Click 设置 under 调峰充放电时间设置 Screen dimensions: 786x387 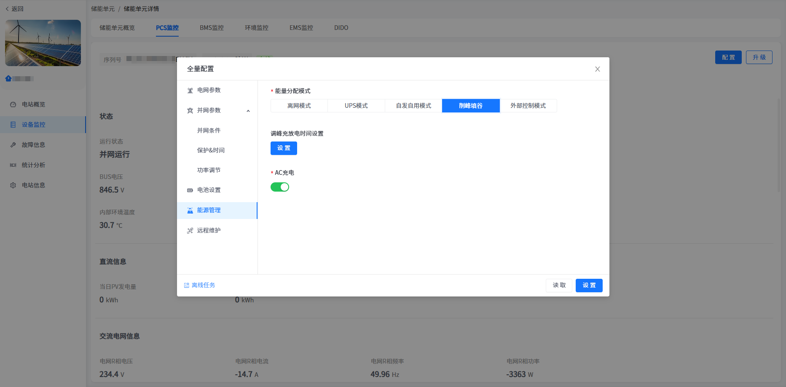[x=284, y=148]
